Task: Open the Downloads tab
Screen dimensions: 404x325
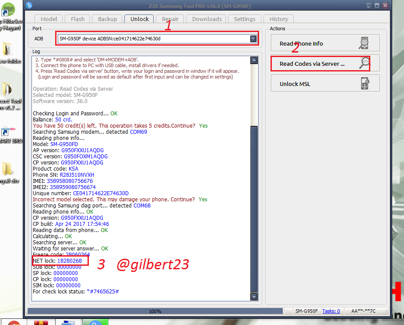Action: (207, 19)
